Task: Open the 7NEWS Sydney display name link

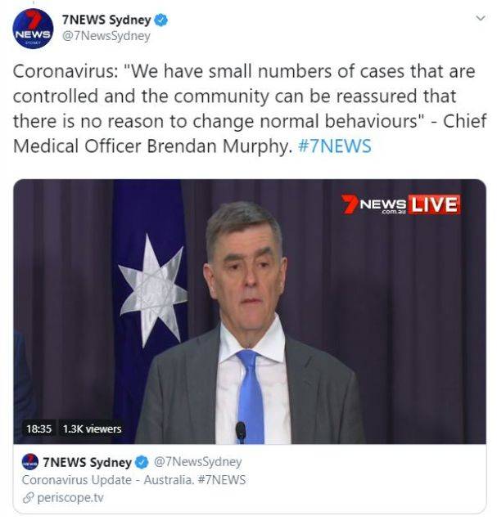Action: point(106,20)
